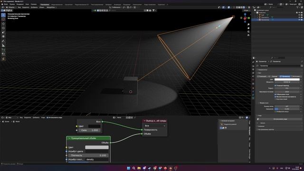The width and height of the screenshot is (304, 171).
Task: Click the navigation axis gizmo in the viewport
Action: 245,18
